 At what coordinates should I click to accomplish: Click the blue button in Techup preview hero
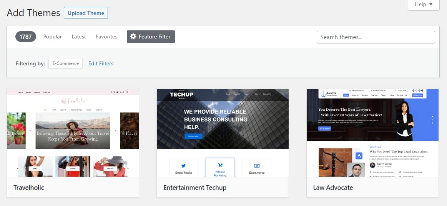click(x=193, y=136)
